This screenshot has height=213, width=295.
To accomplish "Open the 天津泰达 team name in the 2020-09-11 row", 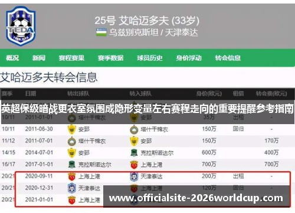I will coord(152,177).
